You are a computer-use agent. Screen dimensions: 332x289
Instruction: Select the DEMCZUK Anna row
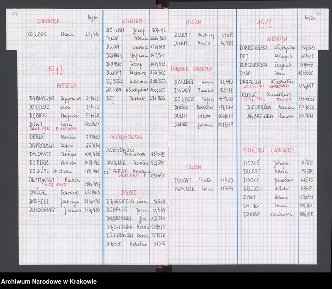(204, 189)
